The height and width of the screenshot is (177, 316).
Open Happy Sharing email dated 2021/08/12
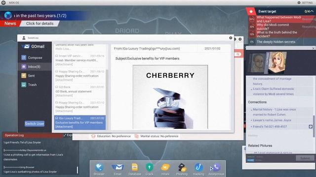tap(80, 76)
